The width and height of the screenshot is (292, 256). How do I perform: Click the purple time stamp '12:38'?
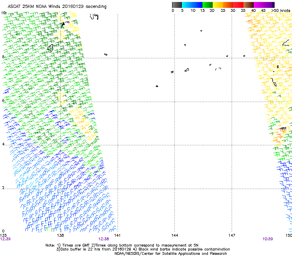[103, 239]
